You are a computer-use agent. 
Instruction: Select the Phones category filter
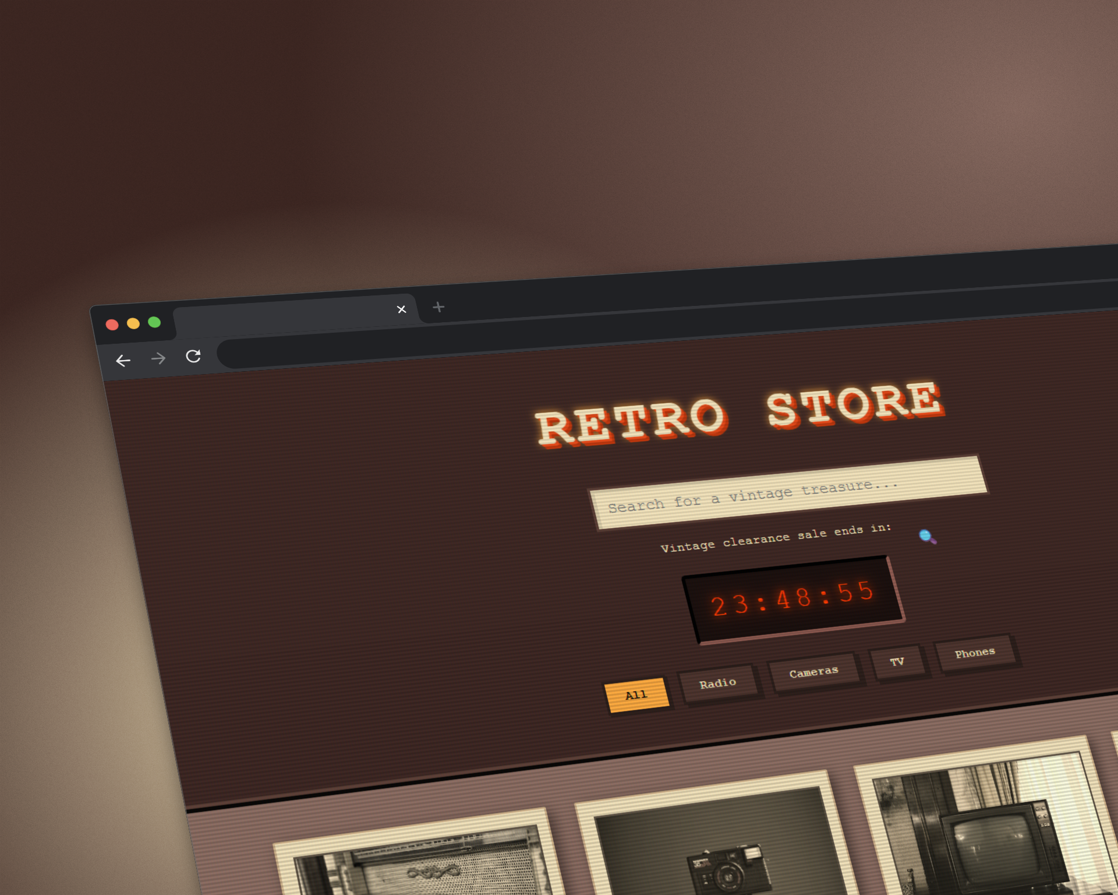pos(975,653)
